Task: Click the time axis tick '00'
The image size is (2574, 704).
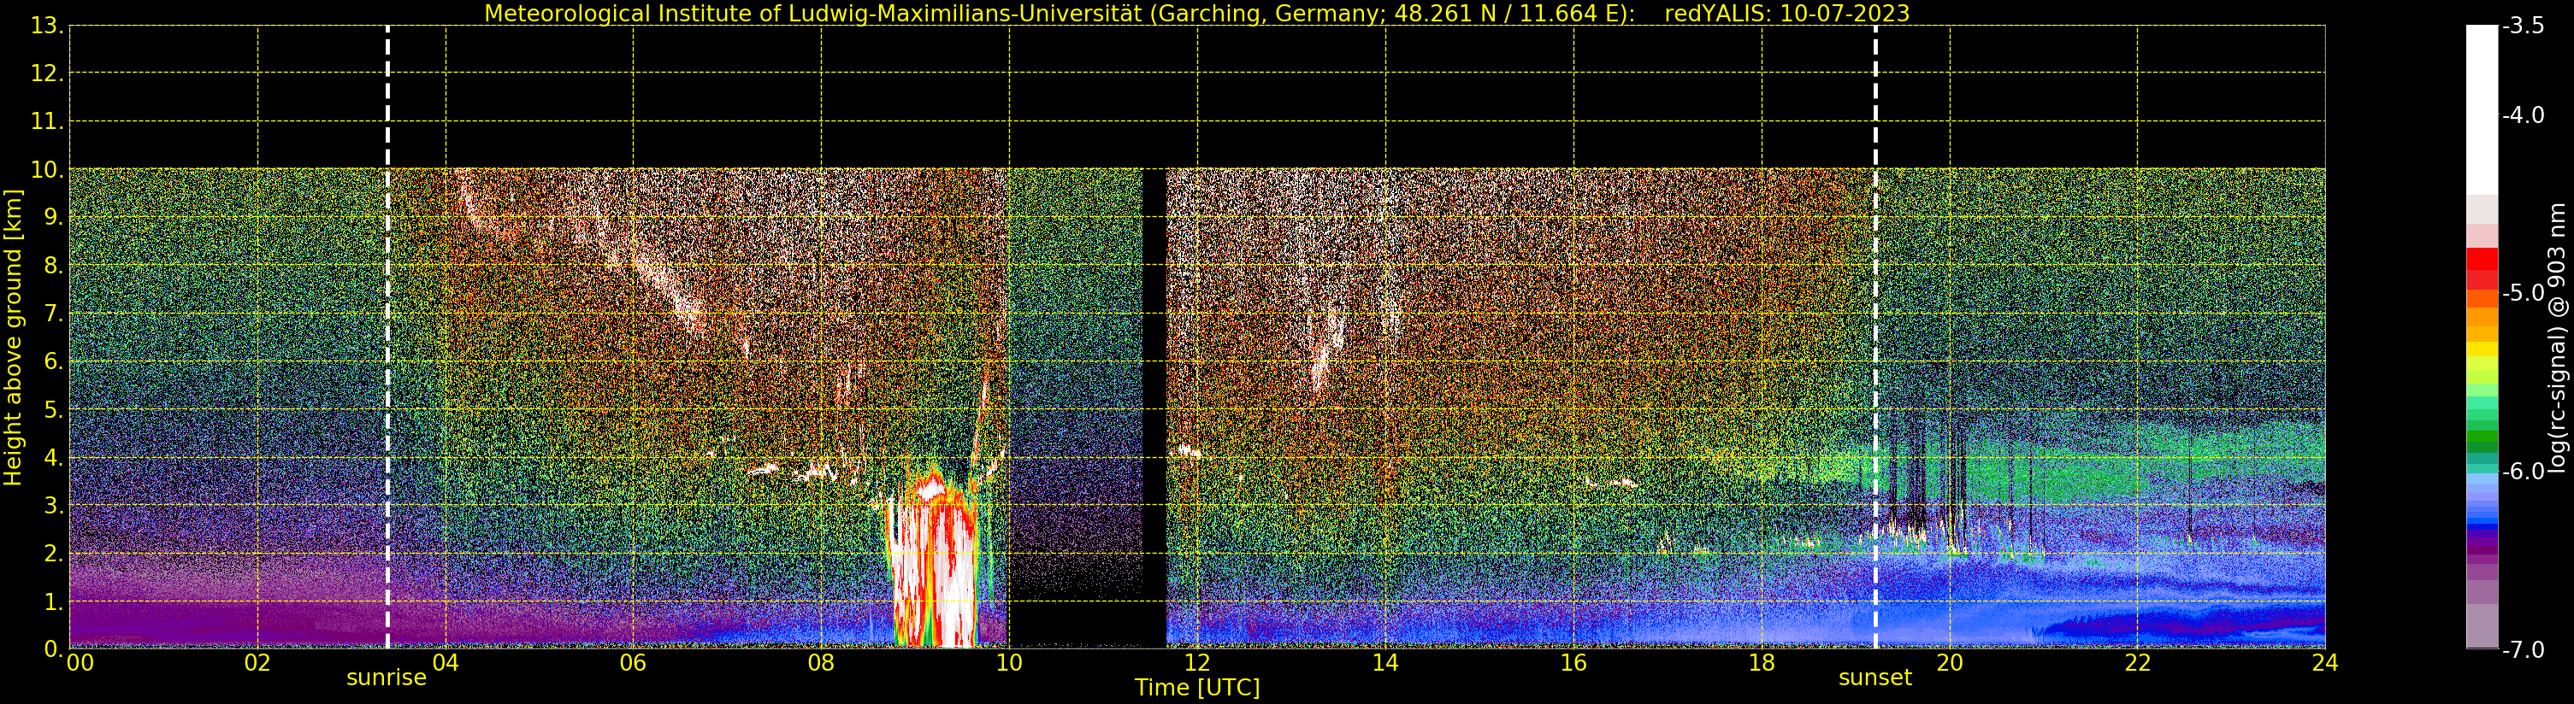Action: [x=80, y=663]
